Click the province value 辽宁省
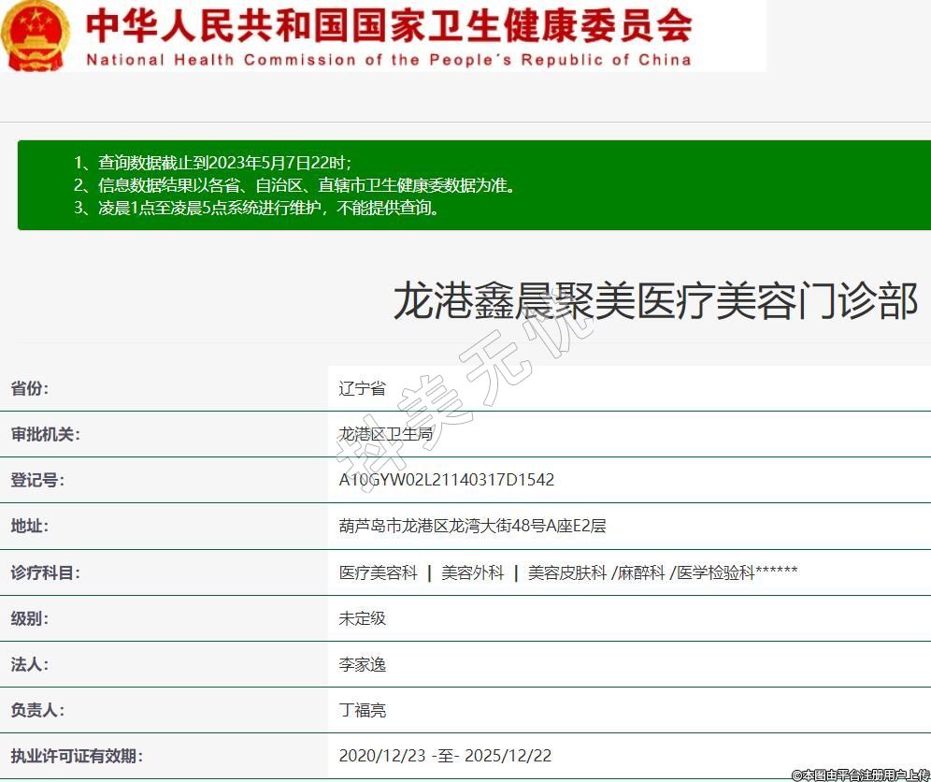This screenshot has height=782, width=931. pyautogui.click(x=362, y=389)
